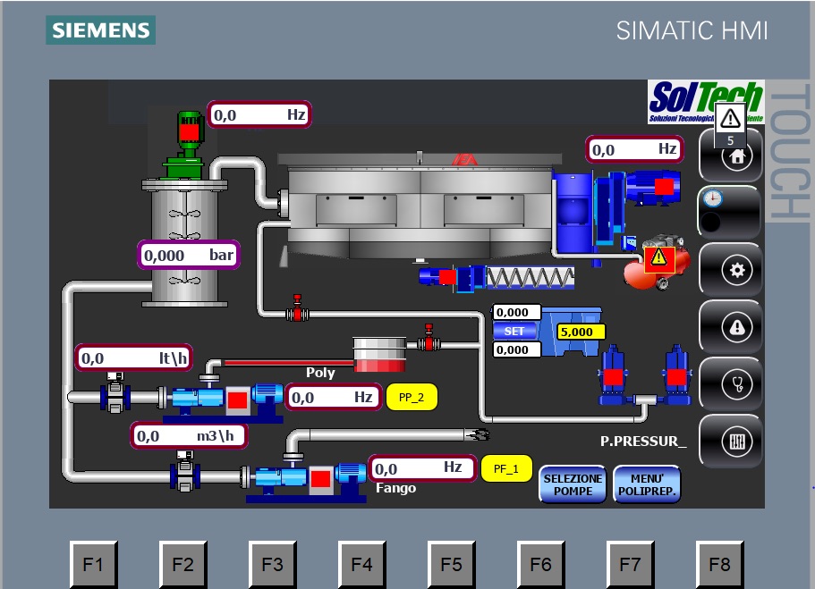Click the right blue pressure pump
This screenshot has height=589, width=815.
(x=676, y=375)
